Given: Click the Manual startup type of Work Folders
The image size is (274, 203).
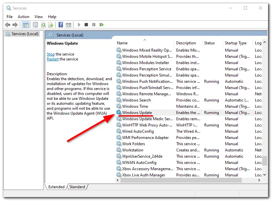Looking at the screenshot, I should (x=232, y=144).
